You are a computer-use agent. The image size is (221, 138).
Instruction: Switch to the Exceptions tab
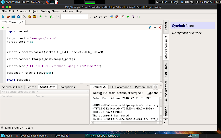tap(67, 87)
